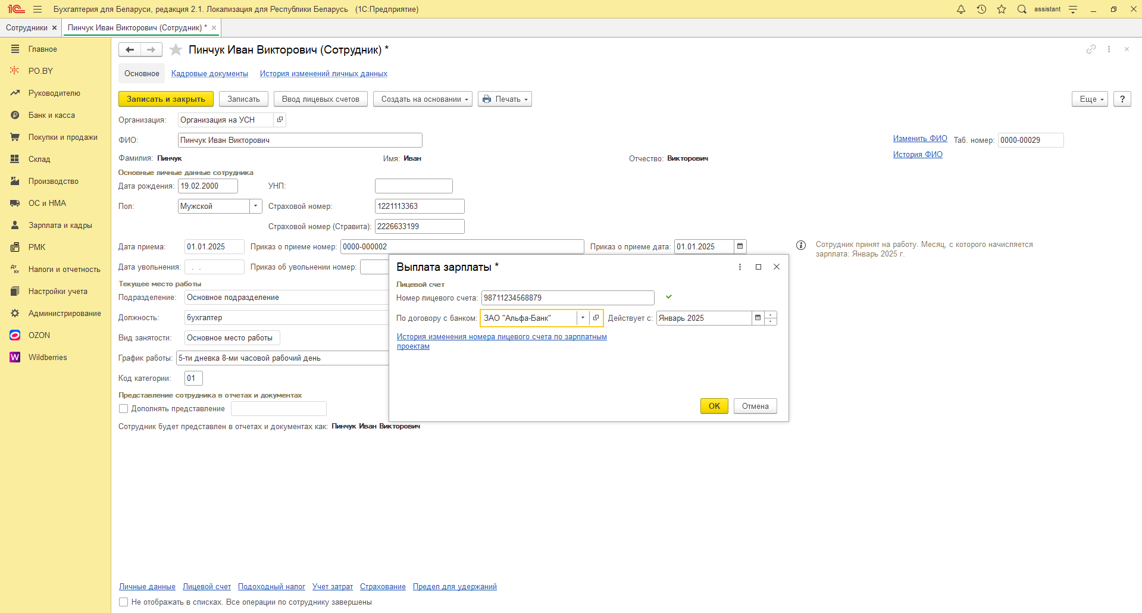Open Подоходный налог link
The width and height of the screenshot is (1142, 613).
tap(271, 586)
